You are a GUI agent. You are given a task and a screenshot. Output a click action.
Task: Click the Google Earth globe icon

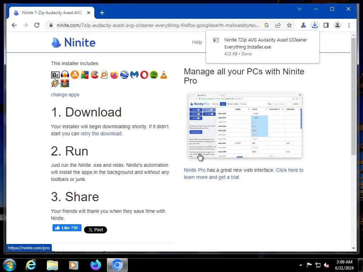click(124, 75)
